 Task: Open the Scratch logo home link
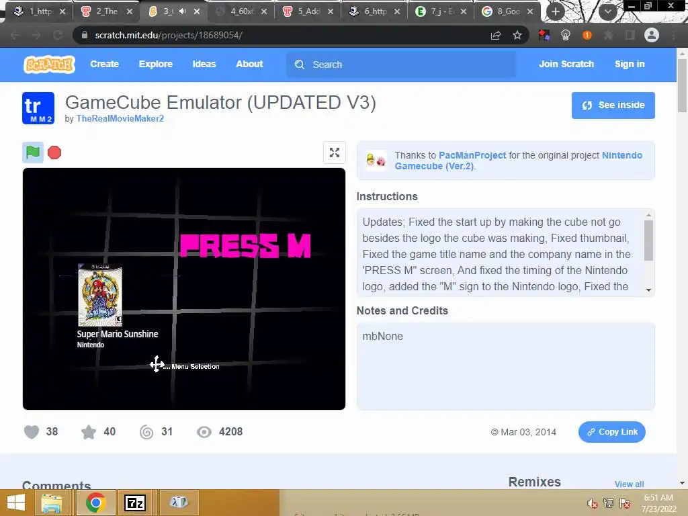pyautogui.click(x=49, y=64)
